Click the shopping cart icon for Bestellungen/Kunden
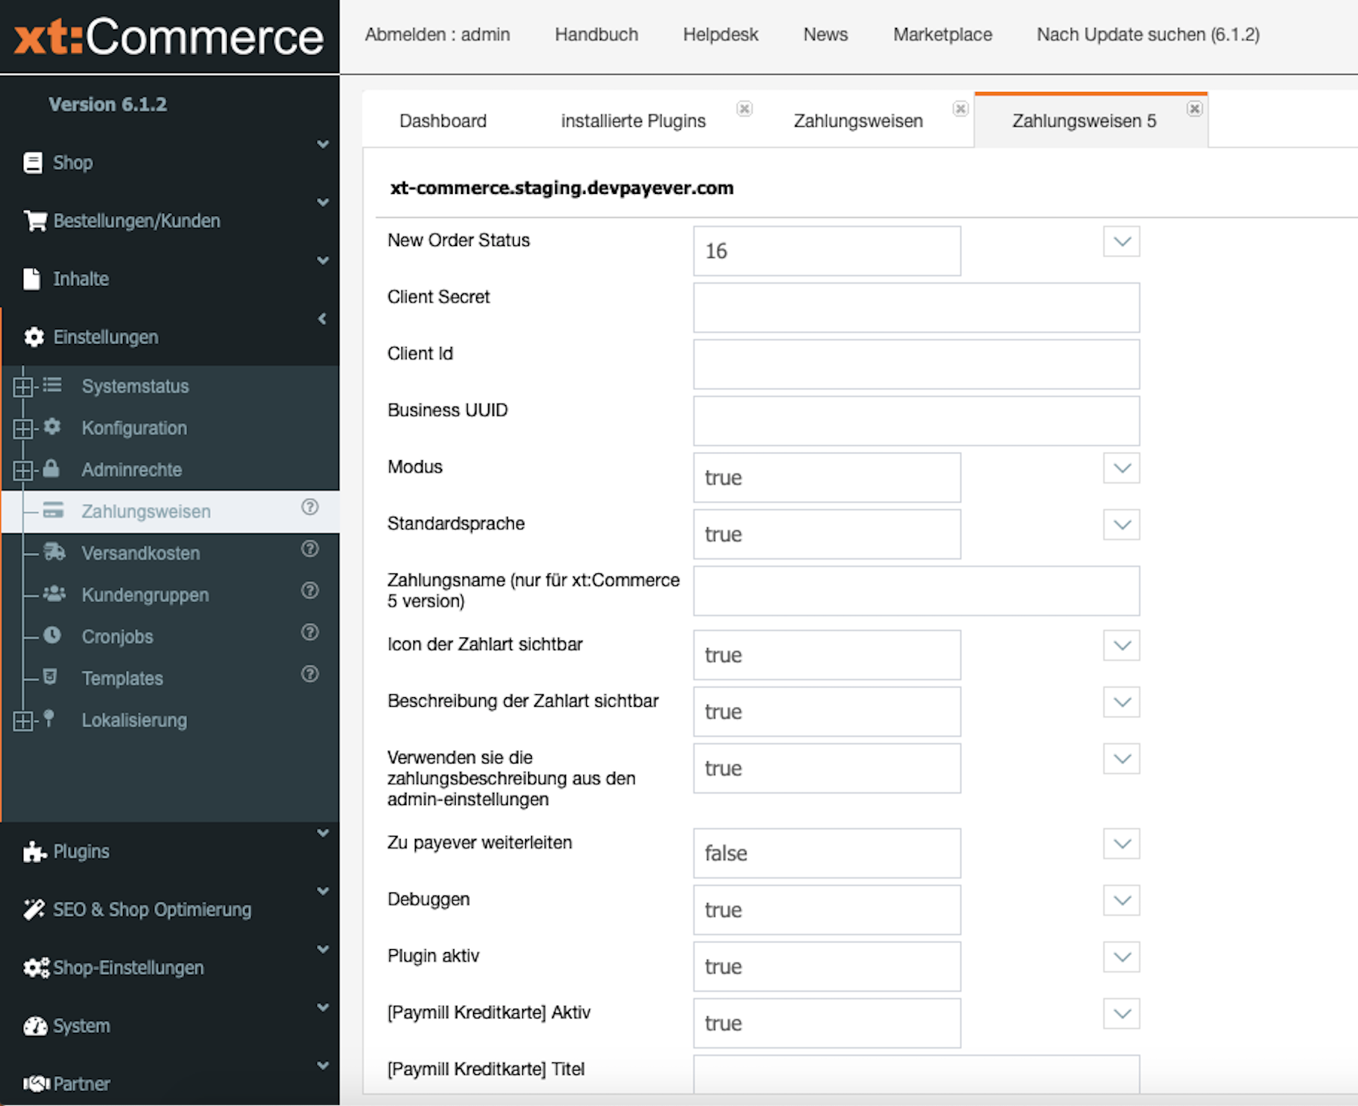Image resolution: width=1358 pixels, height=1106 pixels. tap(35, 220)
